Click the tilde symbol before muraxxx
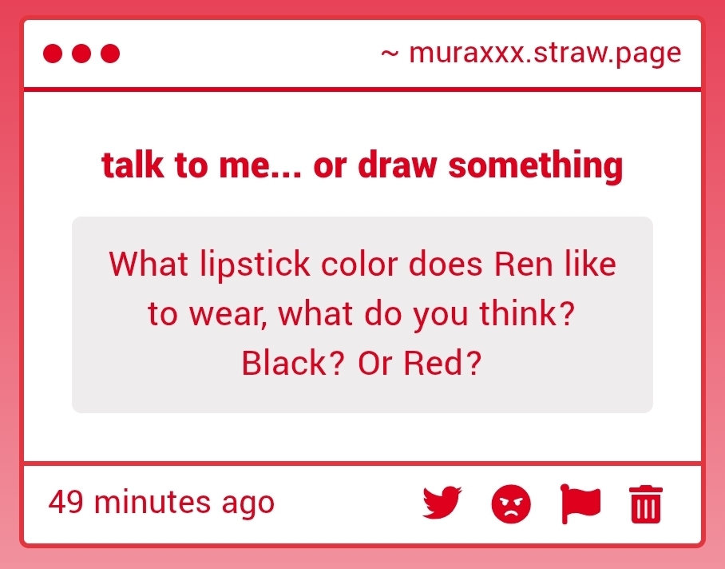This screenshot has height=569, width=725. [390, 54]
